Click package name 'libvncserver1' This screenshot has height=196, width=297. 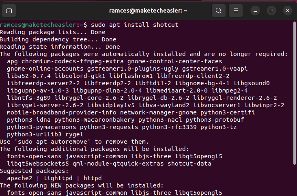tap(217, 105)
